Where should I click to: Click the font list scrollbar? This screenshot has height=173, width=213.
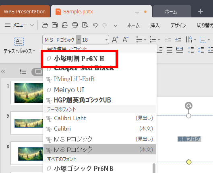154,168
